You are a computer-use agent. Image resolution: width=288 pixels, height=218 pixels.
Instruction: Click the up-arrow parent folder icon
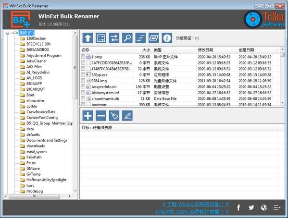click(88, 38)
